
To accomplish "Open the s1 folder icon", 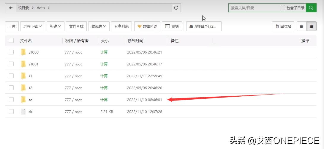I will click(x=23, y=76).
